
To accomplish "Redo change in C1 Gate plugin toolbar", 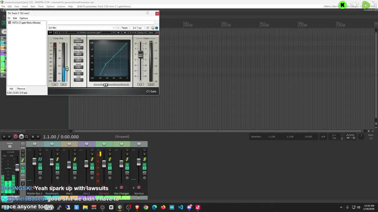I will click(x=63, y=32).
